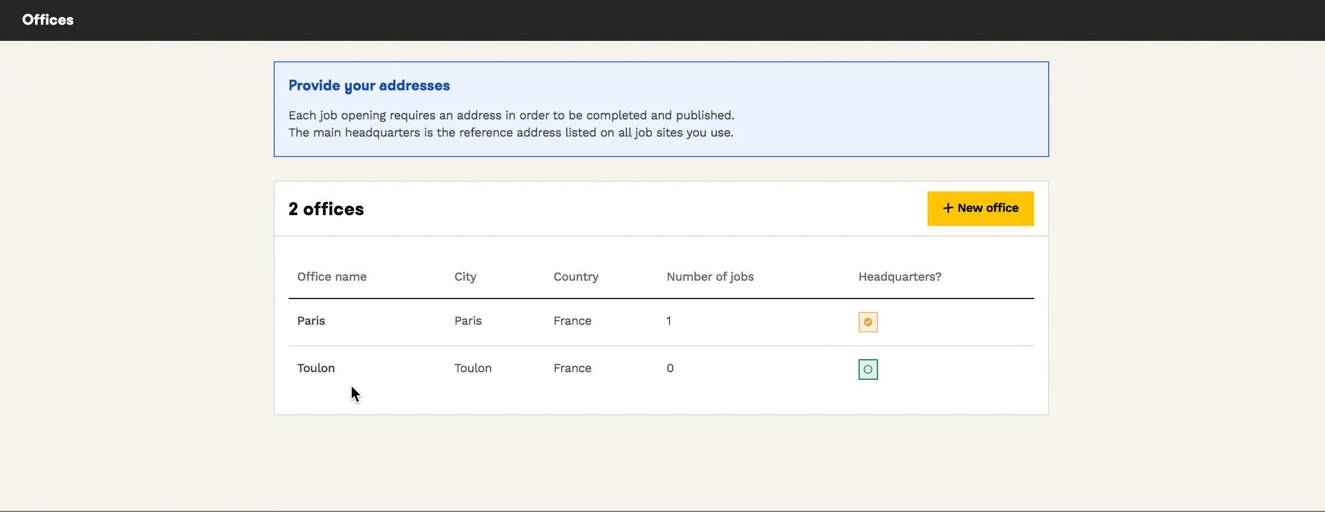Click the 2 offices heading
Image resolution: width=1325 pixels, height=512 pixels.
(326, 209)
